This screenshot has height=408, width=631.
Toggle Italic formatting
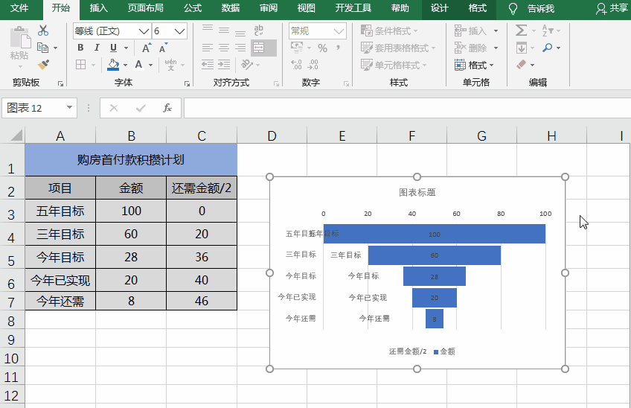[97, 48]
